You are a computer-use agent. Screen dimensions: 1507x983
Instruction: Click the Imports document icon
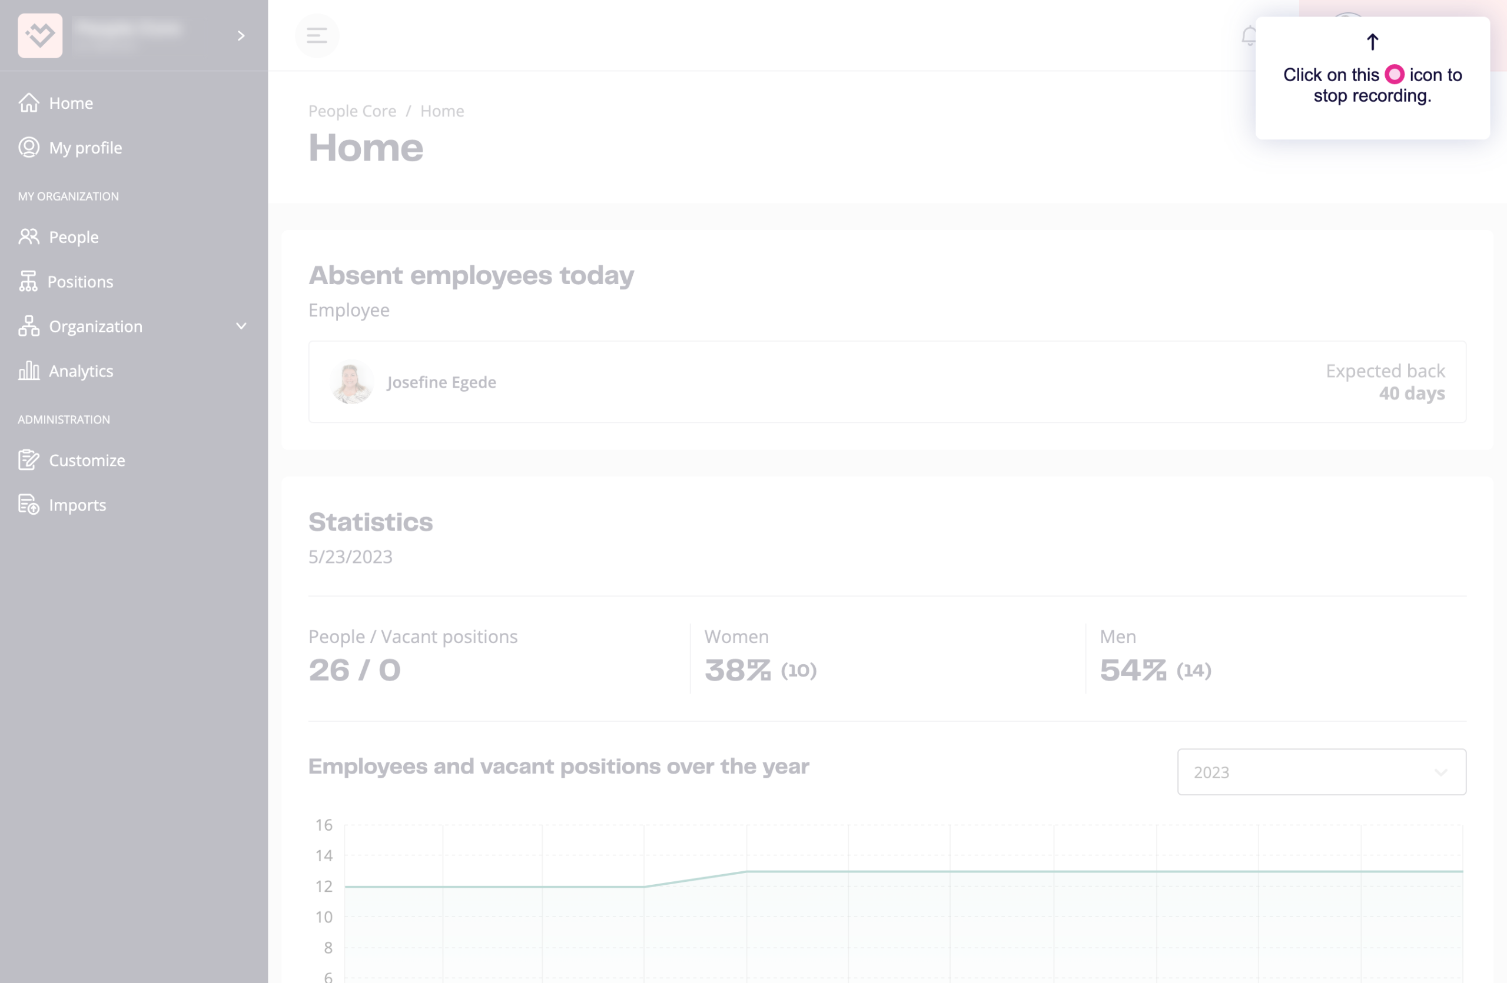coord(28,505)
